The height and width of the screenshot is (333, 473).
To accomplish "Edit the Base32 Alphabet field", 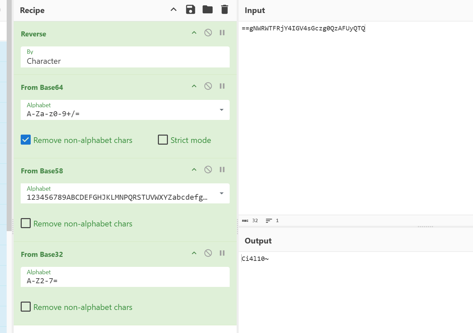I will (125, 281).
